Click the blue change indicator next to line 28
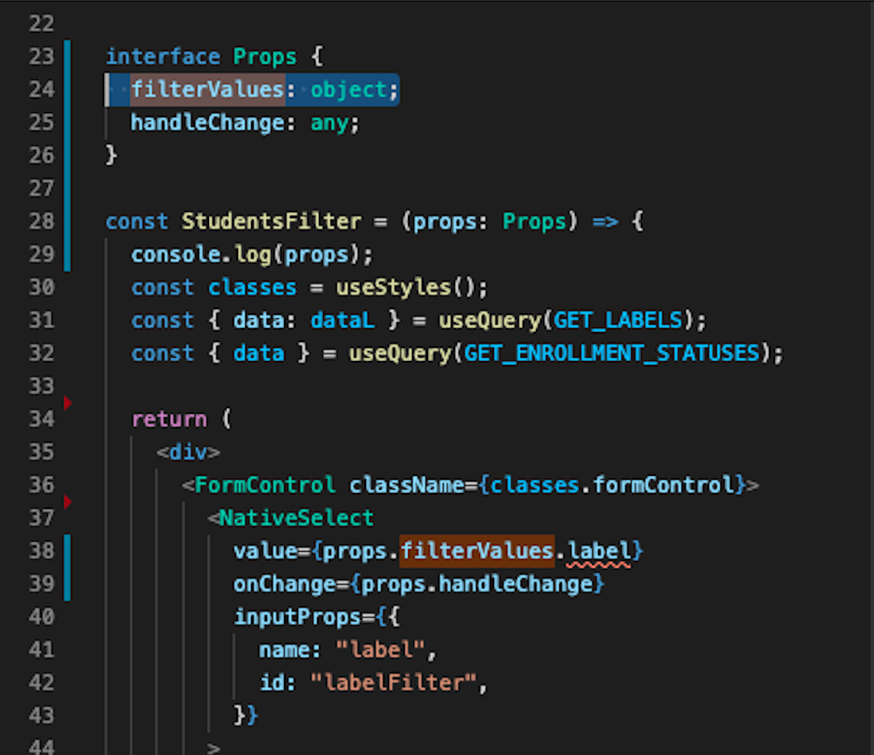The width and height of the screenshot is (874, 755). click(x=68, y=221)
